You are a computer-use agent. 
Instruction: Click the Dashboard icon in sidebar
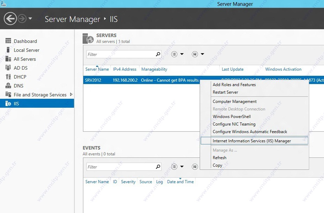8,41
